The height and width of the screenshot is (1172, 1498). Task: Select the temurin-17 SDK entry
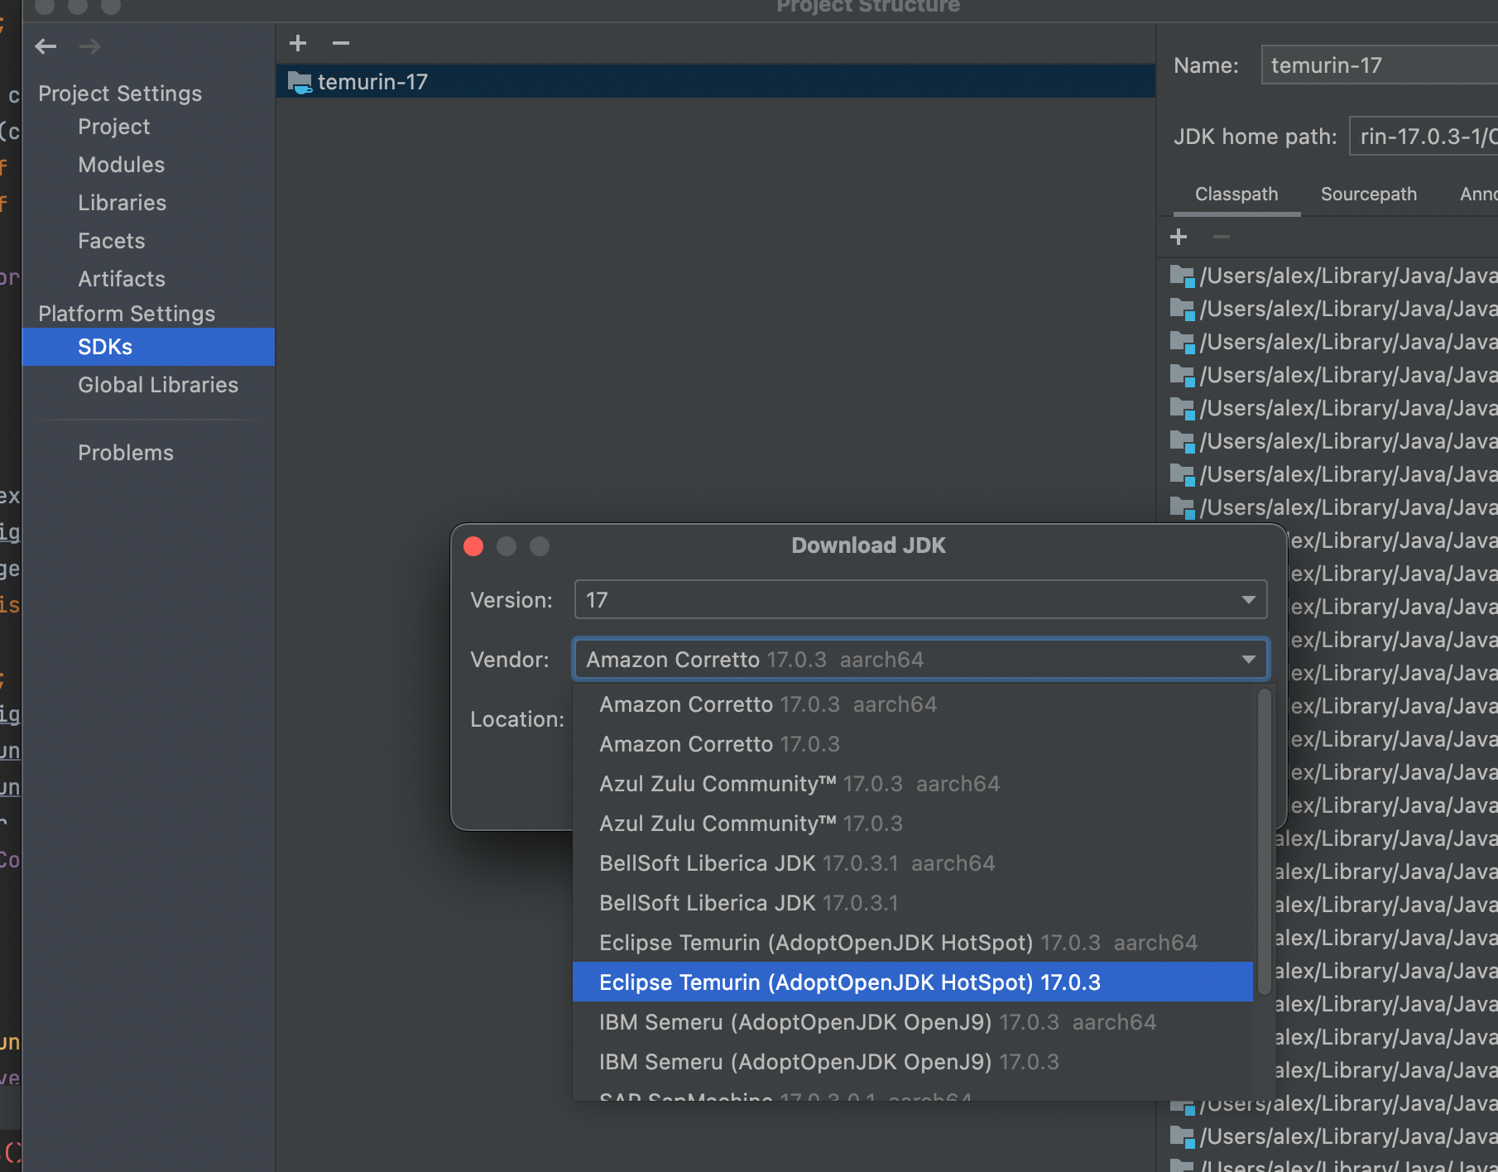(x=715, y=82)
